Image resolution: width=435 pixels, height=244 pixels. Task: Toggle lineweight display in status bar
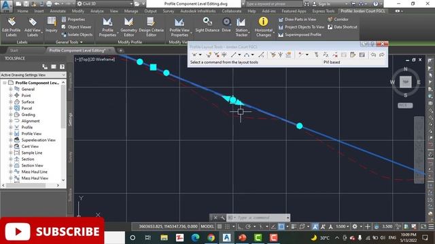click(x=294, y=226)
